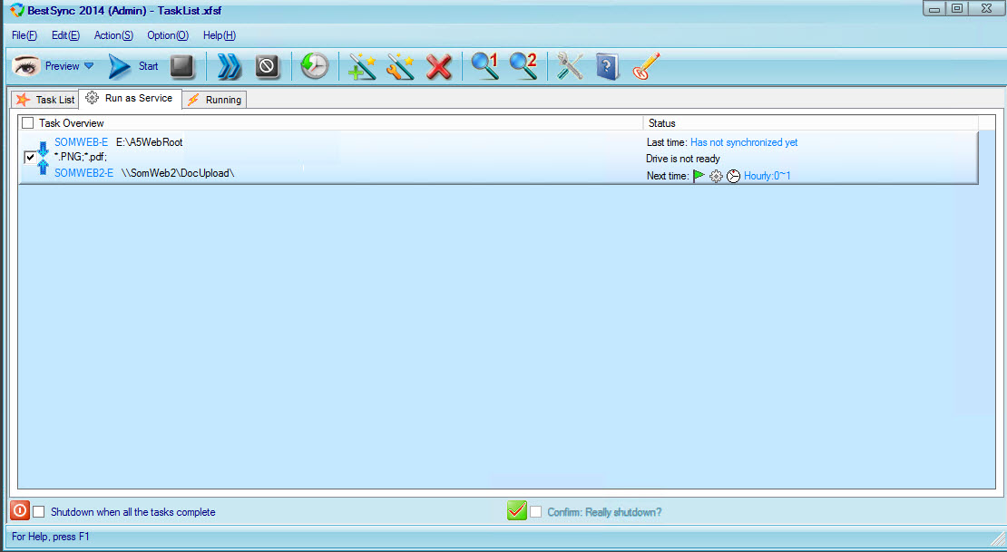Click the SOMWEB2-E destination link
The image size is (1007, 552).
pyautogui.click(x=83, y=172)
